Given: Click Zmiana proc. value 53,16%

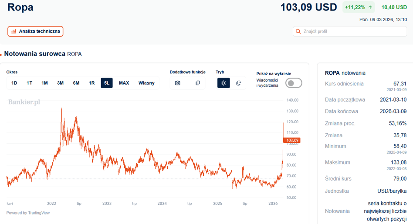Looking at the screenshot, I should 397,123.
